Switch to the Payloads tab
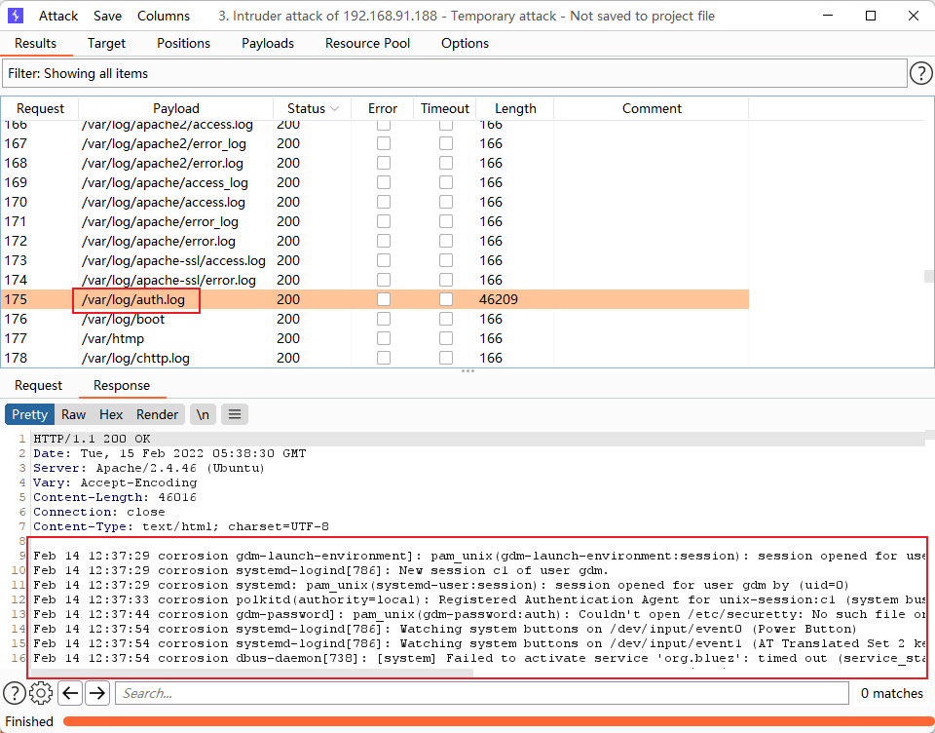The width and height of the screenshot is (935, 733). tap(268, 44)
